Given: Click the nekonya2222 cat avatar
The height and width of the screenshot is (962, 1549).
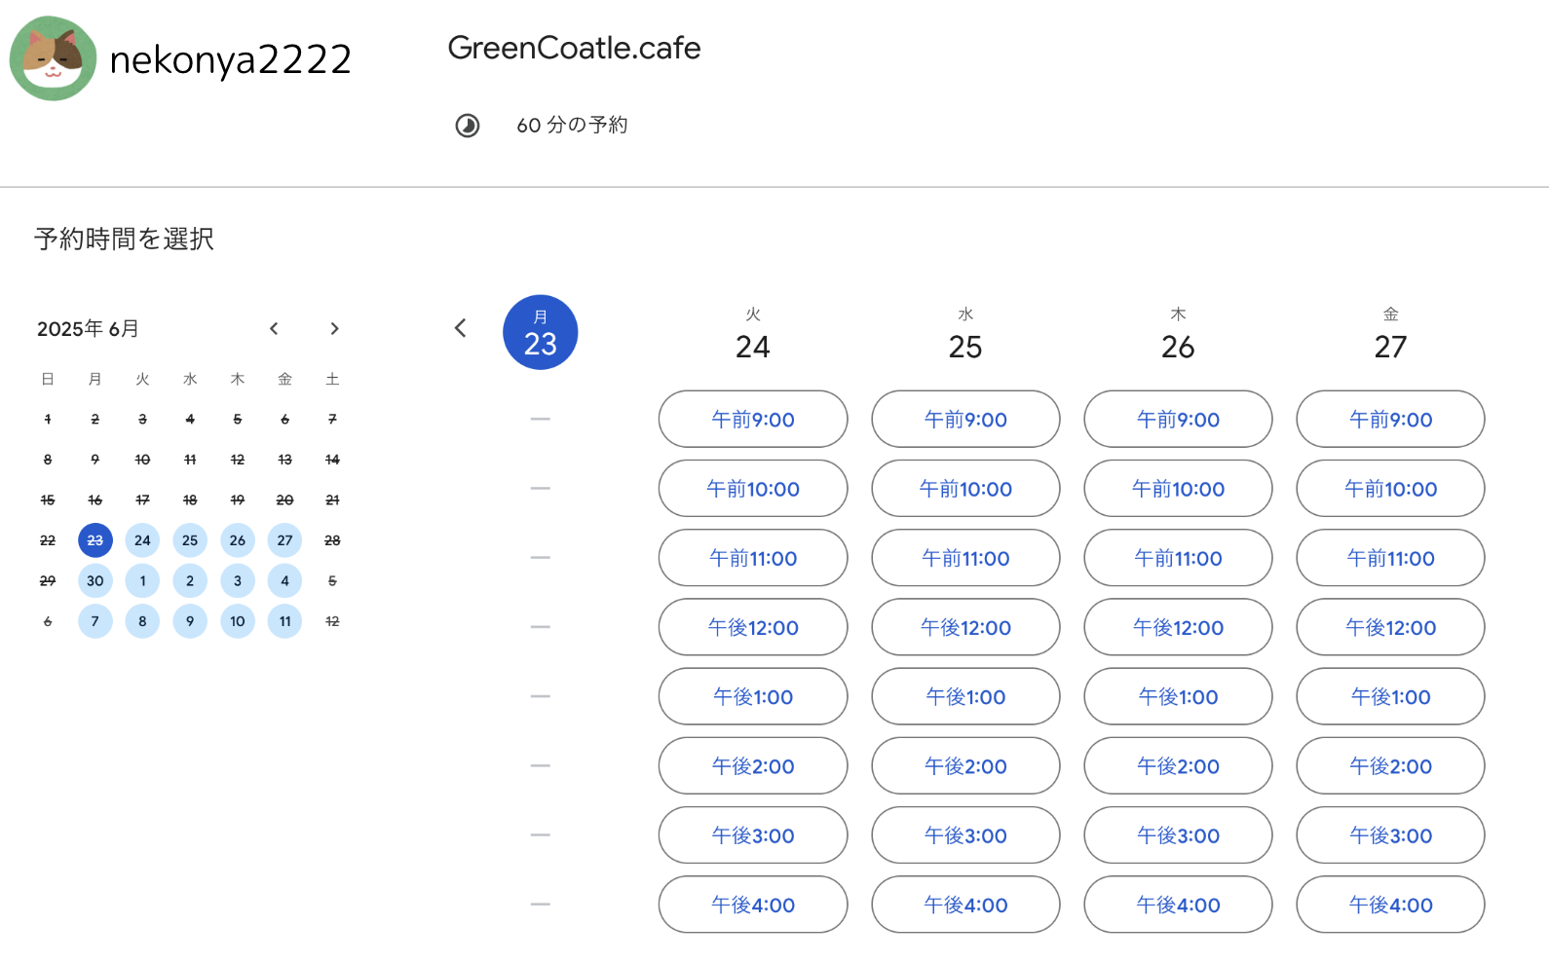Looking at the screenshot, I should click(53, 58).
